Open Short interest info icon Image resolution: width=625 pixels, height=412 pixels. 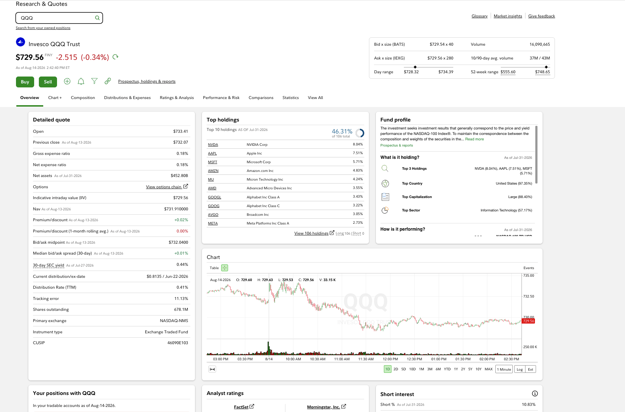(x=535, y=394)
